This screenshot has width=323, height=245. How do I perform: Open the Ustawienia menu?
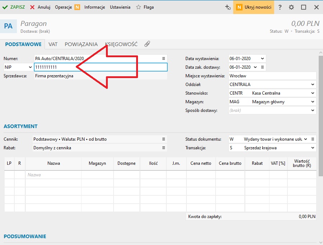[x=120, y=7]
